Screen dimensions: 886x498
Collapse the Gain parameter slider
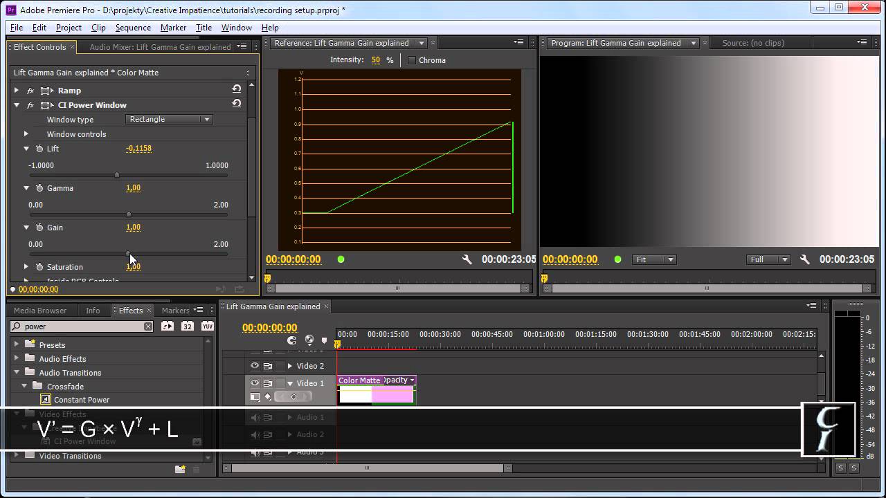point(26,228)
